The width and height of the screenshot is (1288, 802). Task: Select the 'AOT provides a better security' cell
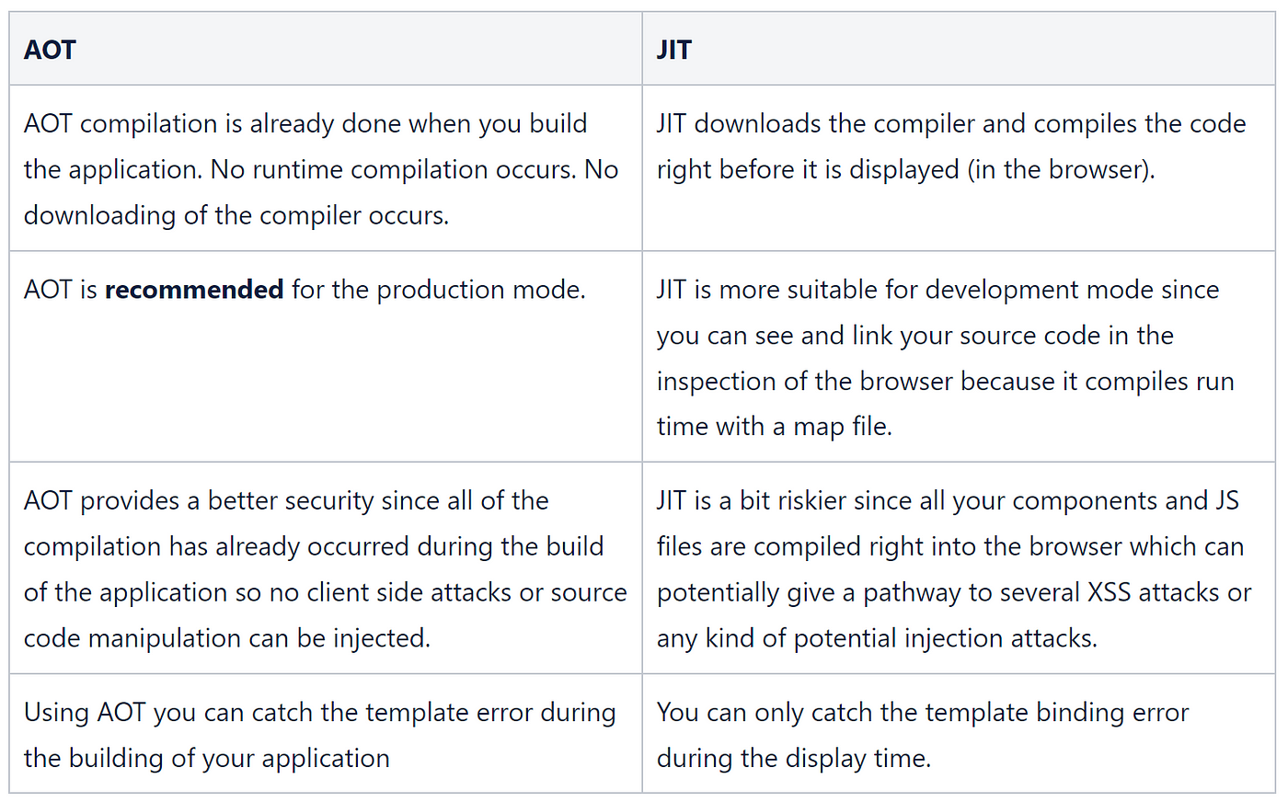tap(326, 568)
